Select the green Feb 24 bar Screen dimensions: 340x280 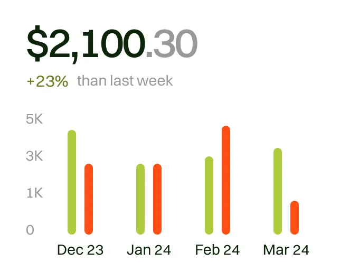(x=209, y=195)
